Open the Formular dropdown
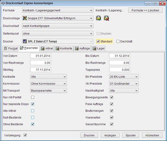The height and width of the screenshot is (141, 167). pos(57,11)
